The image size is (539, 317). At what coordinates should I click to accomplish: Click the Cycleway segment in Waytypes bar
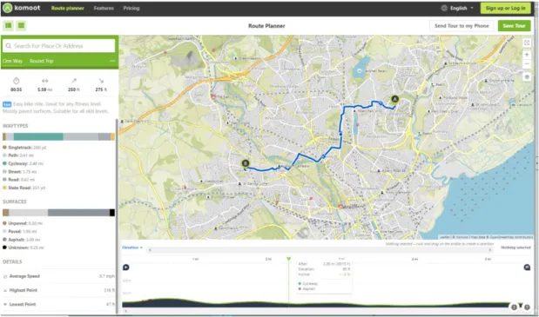click(38, 136)
